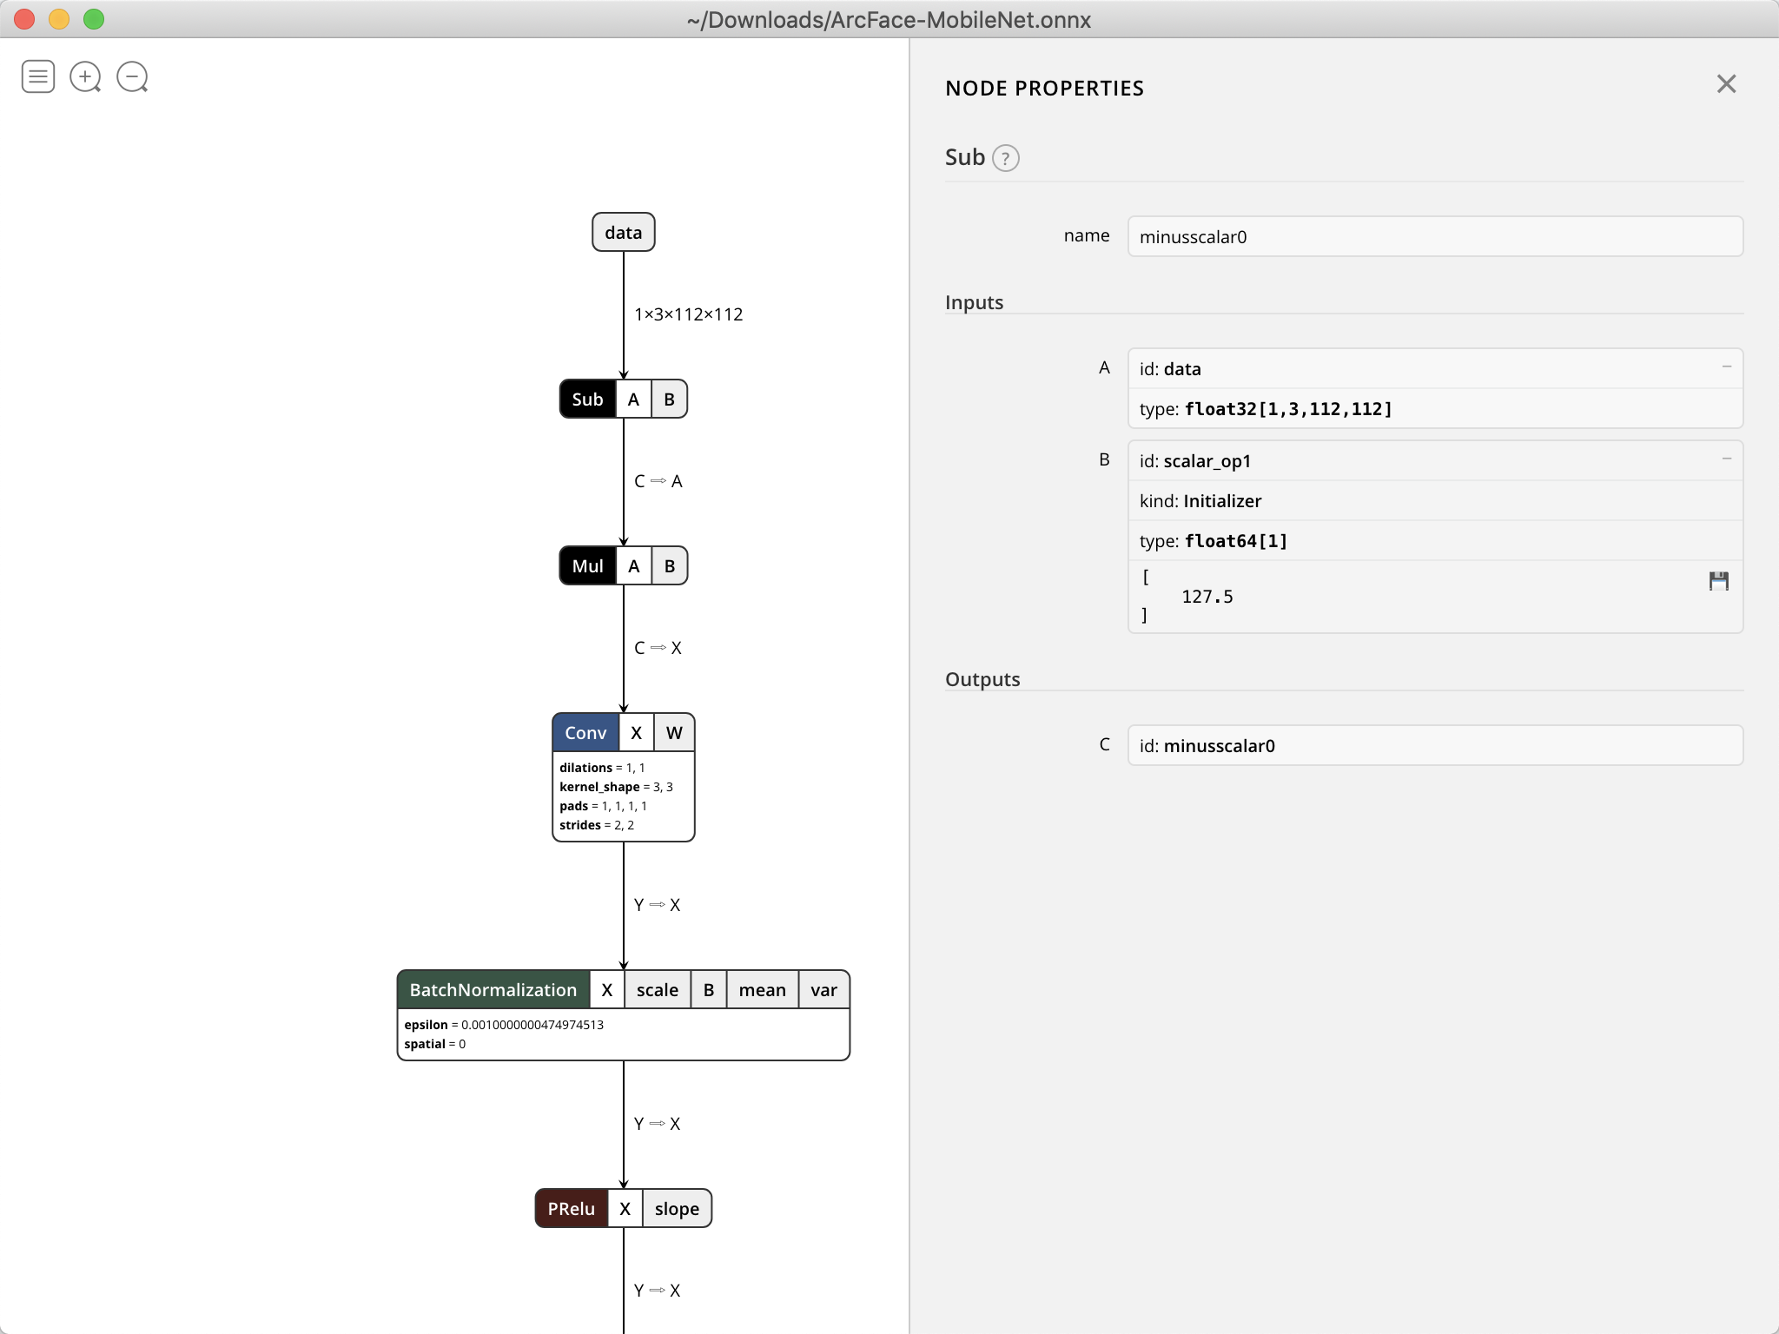
Task: Zoom in on the model graph
Action: 85,76
